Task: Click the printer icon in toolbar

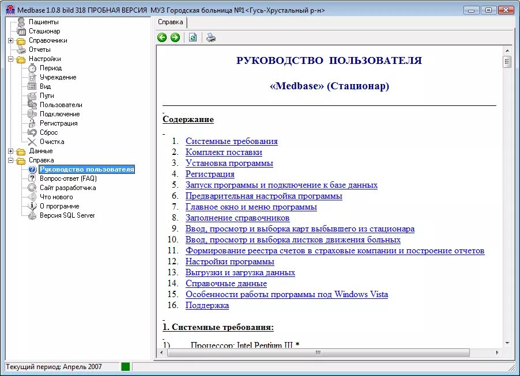Action: (x=210, y=37)
